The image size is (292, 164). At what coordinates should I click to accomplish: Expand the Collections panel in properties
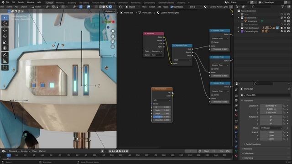pyautogui.click(x=248, y=154)
